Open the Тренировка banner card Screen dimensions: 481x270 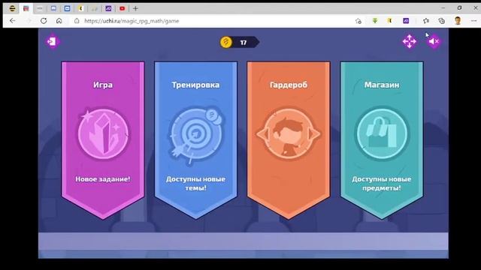(195, 139)
